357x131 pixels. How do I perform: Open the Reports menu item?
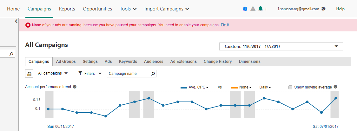pyautogui.click(x=67, y=9)
